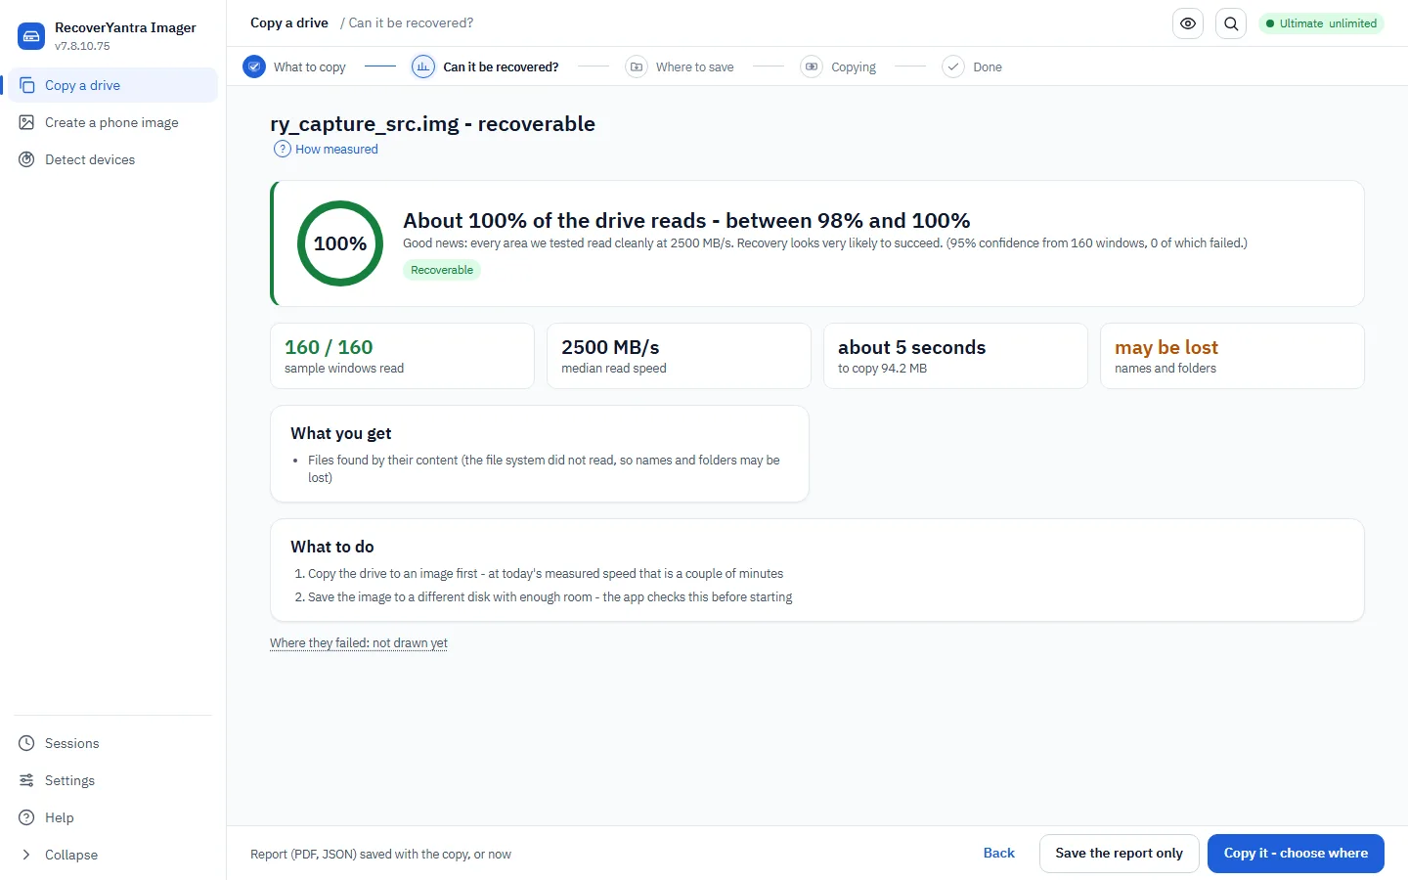The height and width of the screenshot is (880, 1408).
Task: Click the 160 / 160 sample windows card
Action: click(402, 356)
